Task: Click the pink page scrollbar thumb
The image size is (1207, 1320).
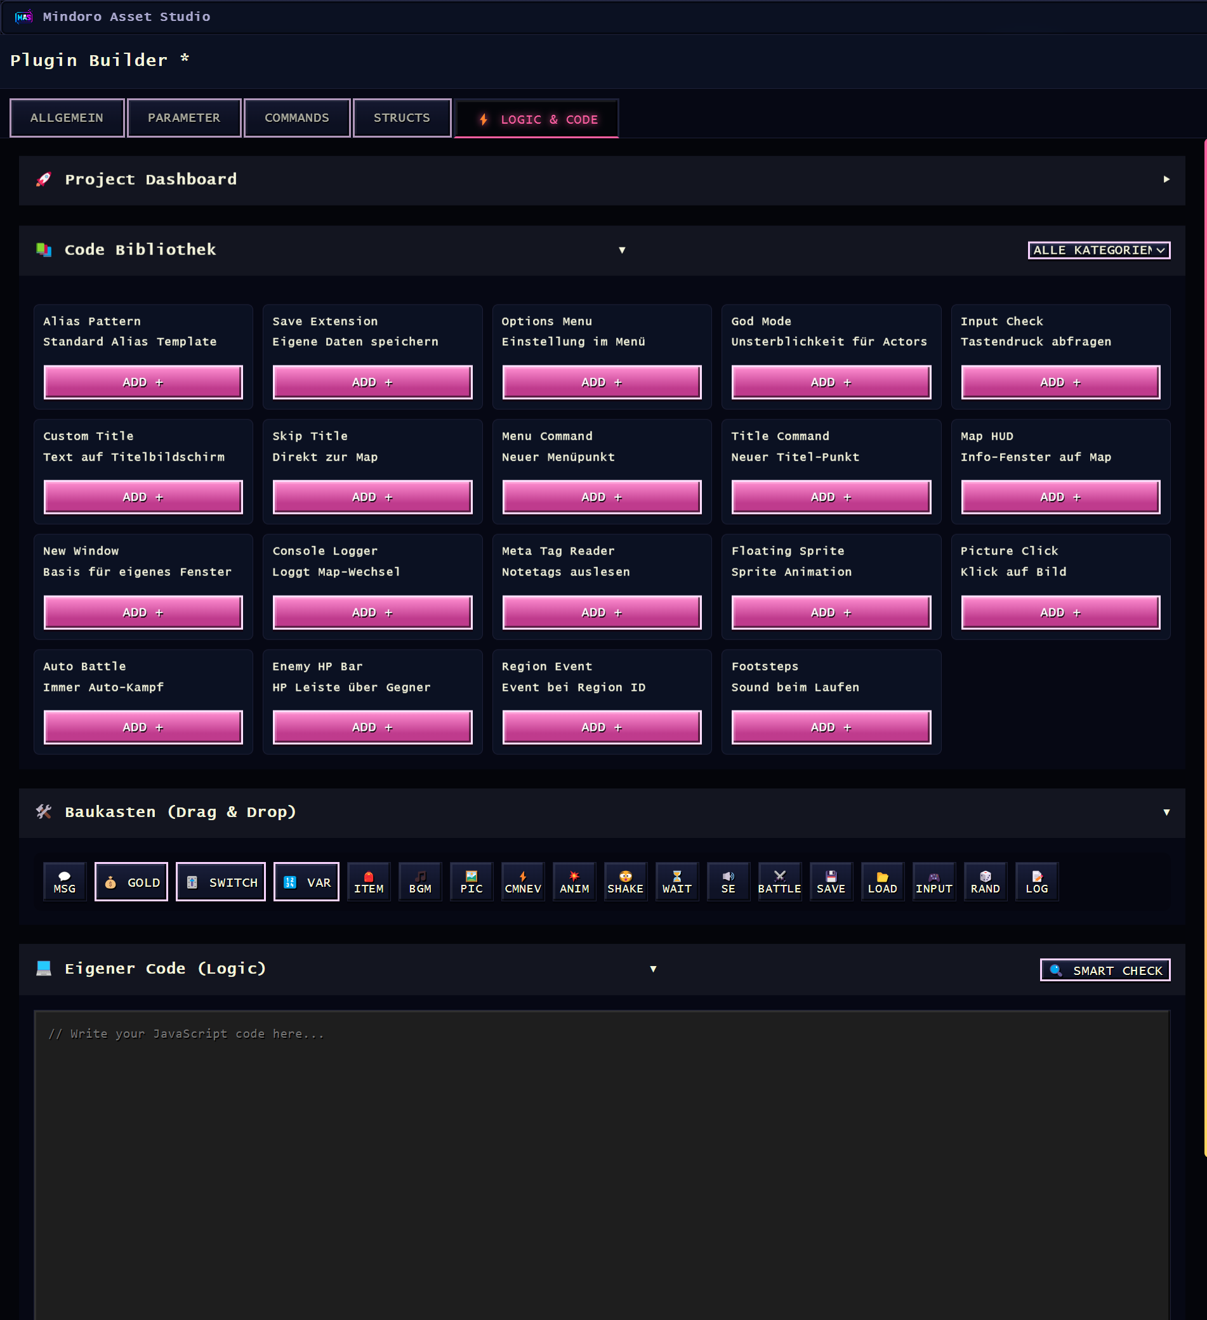Action: (x=1205, y=647)
